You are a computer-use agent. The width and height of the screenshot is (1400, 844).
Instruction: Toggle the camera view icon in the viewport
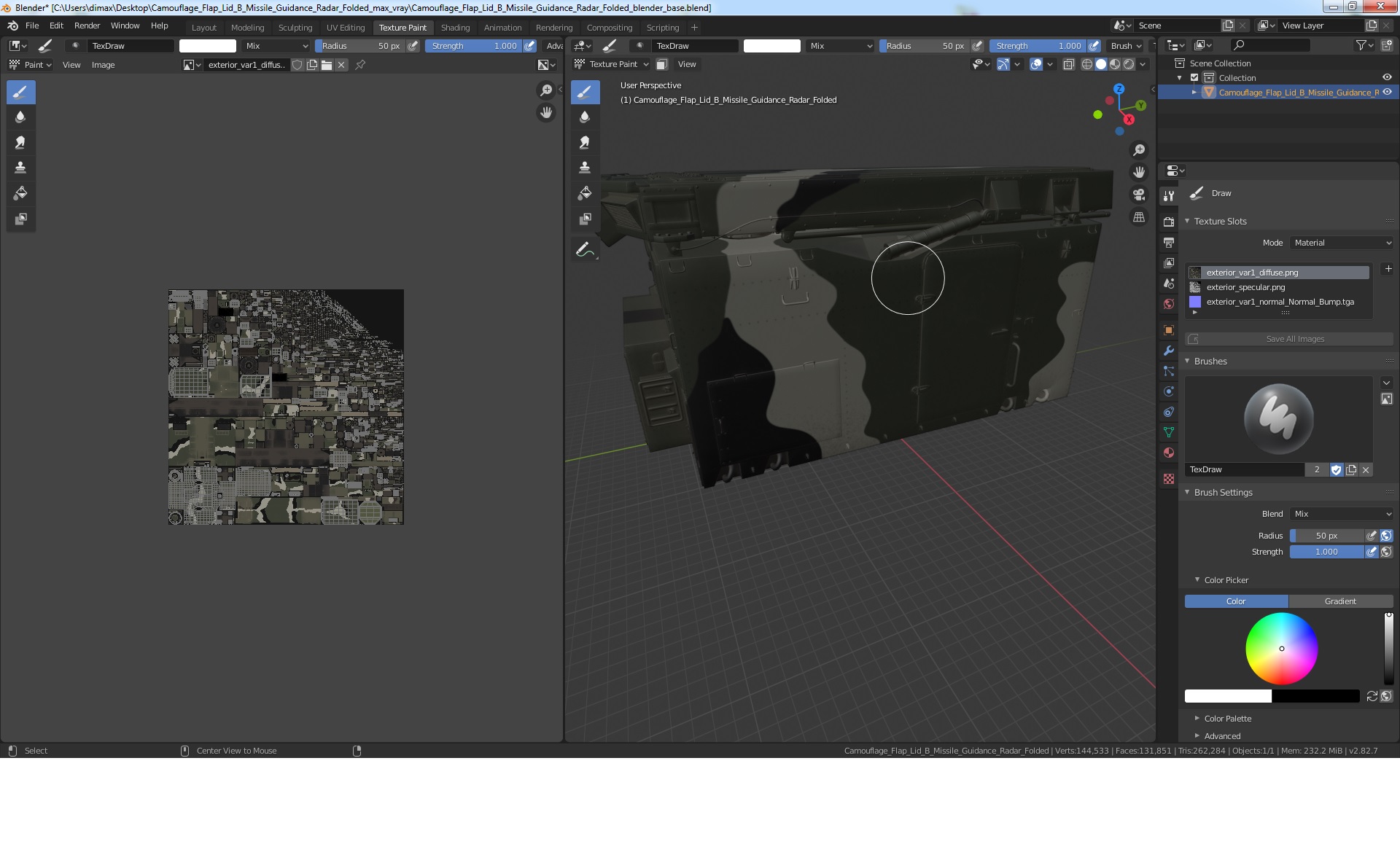point(1139,195)
